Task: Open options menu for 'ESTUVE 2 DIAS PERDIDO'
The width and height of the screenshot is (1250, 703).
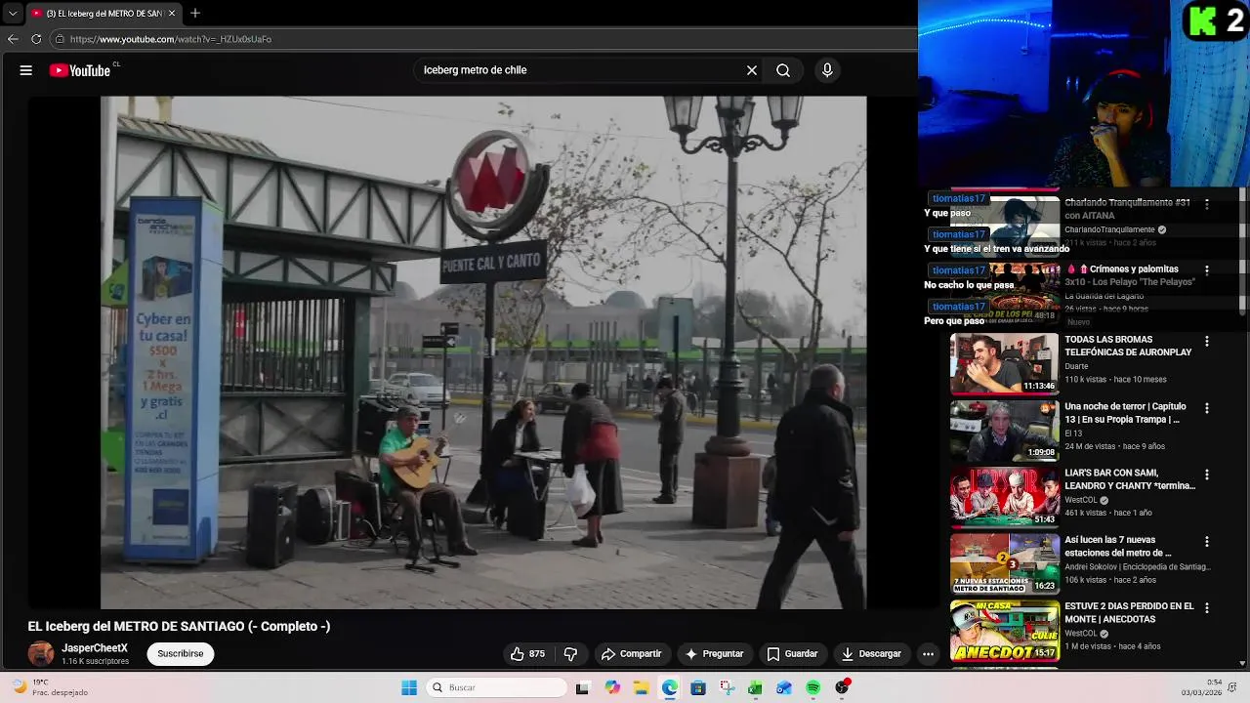Action: tap(1207, 607)
